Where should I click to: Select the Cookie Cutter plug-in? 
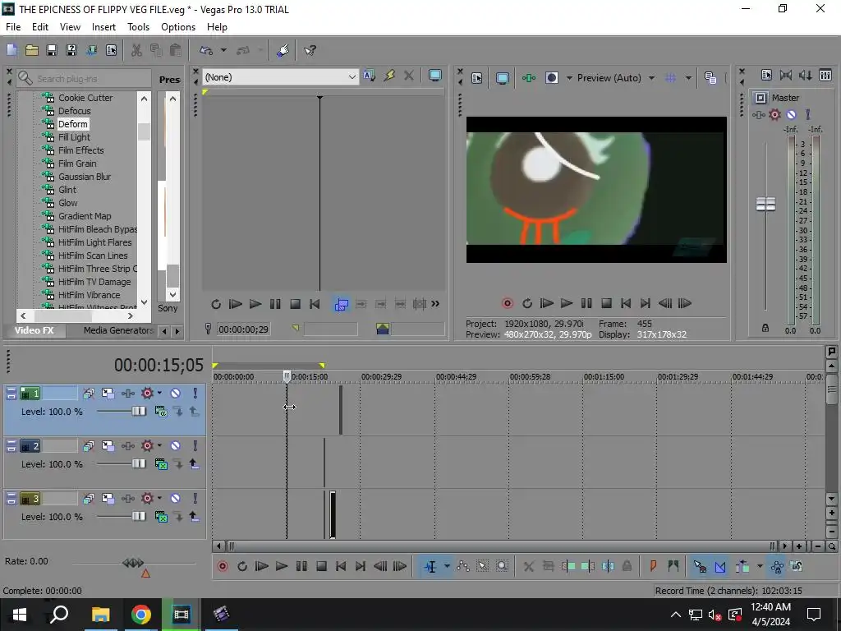[x=85, y=98]
